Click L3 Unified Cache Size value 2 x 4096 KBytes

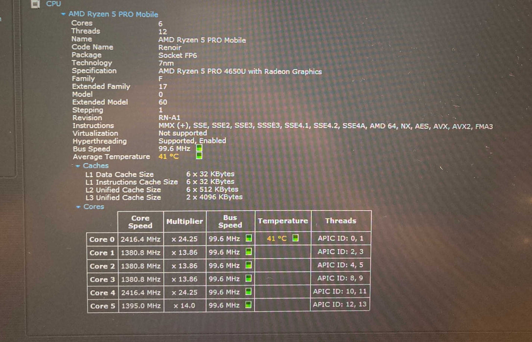tap(214, 197)
